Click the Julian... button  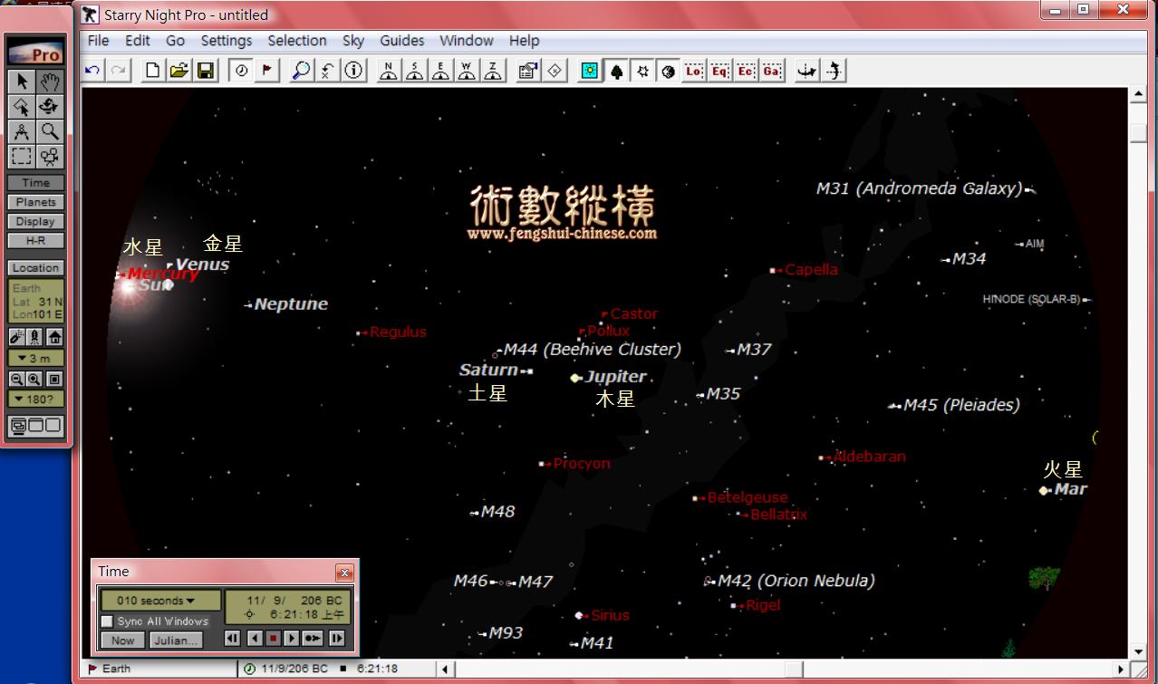pyautogui.click(x=176, y=640)
